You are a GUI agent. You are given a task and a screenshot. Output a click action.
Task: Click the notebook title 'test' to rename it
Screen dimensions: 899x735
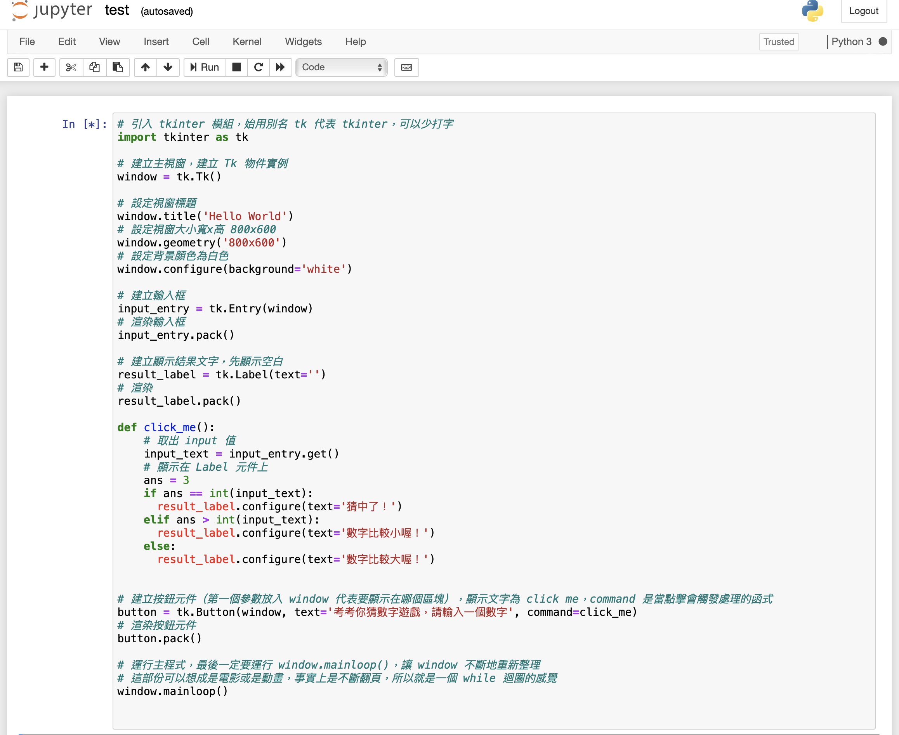coord(116,10)
